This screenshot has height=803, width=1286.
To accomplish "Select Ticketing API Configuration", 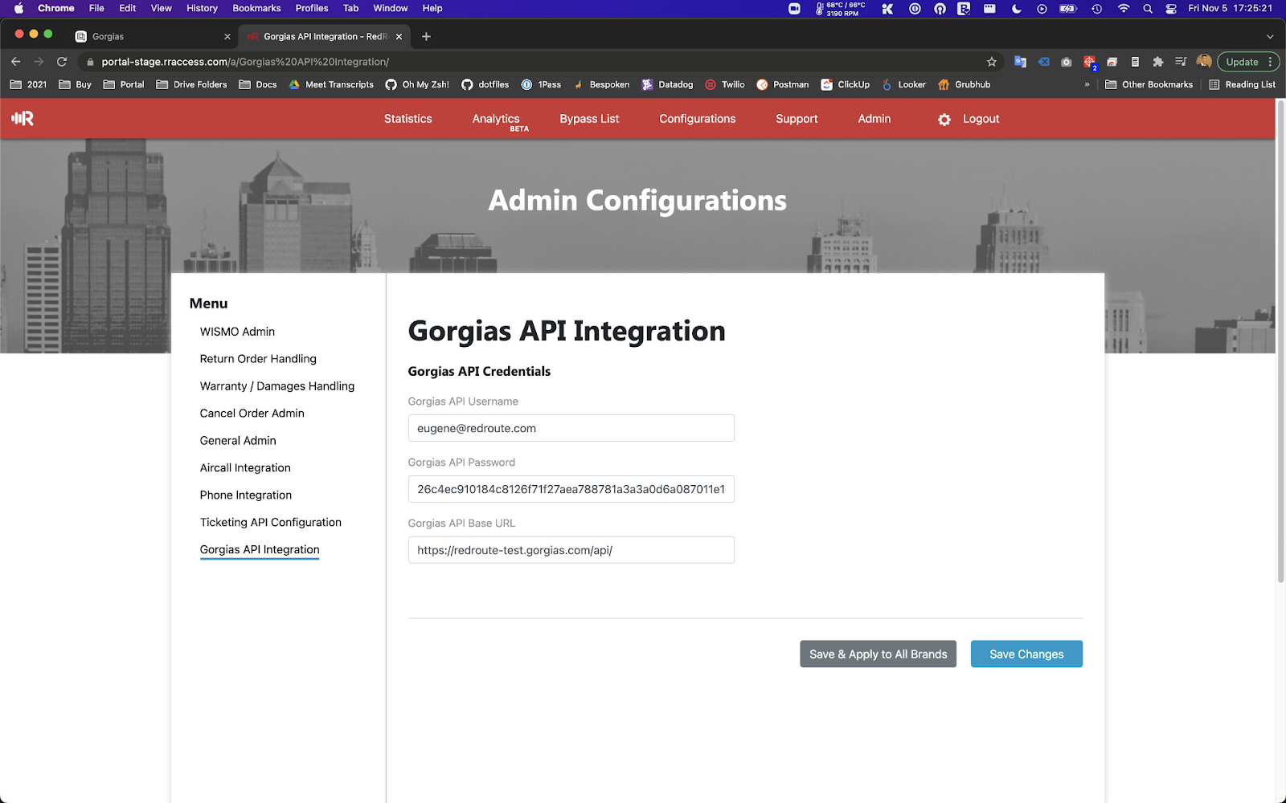I will point(270,523).
